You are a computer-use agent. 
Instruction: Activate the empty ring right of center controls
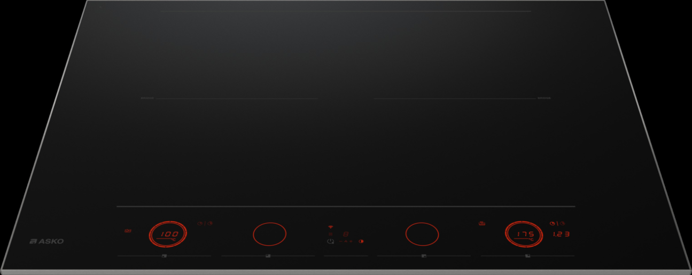point(422,234)
